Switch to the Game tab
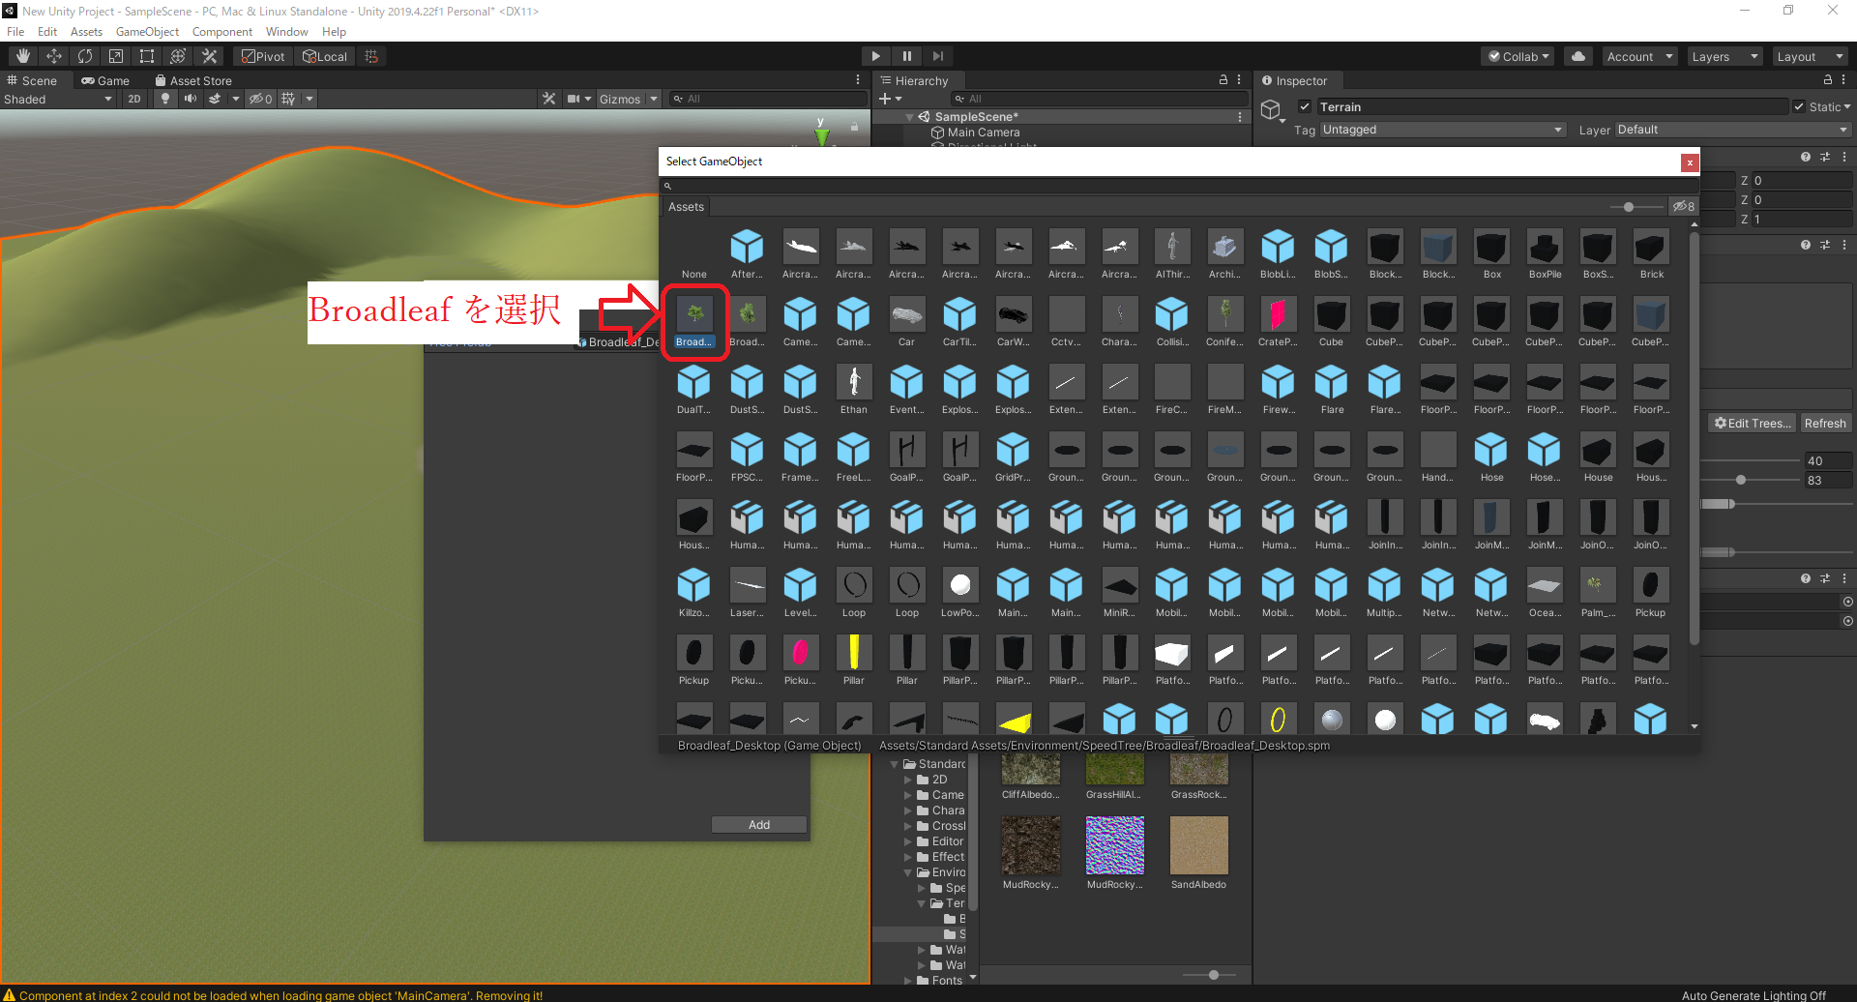Screen dimensions: 1857x1002 [x=105, y=80]
